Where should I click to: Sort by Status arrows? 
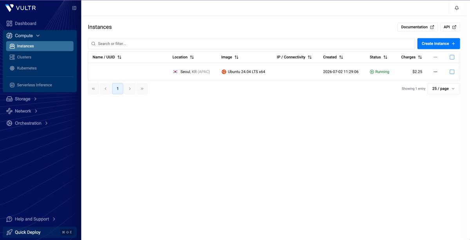[385, 57]
